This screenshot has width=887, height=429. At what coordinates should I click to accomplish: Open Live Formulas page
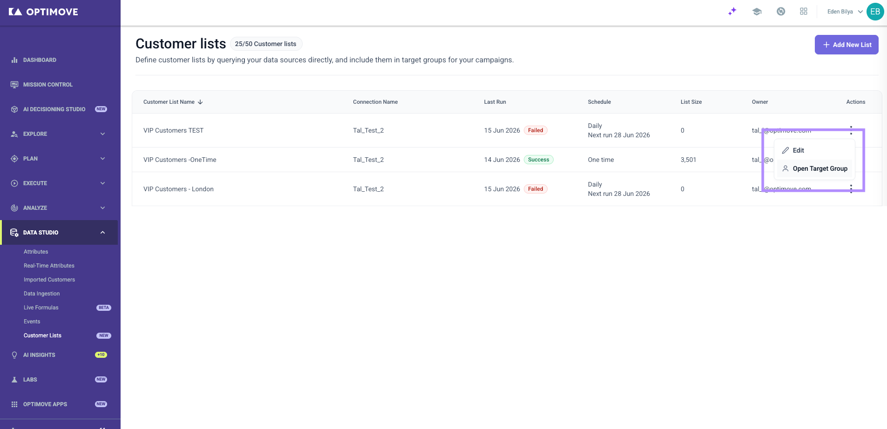[41, 308]
